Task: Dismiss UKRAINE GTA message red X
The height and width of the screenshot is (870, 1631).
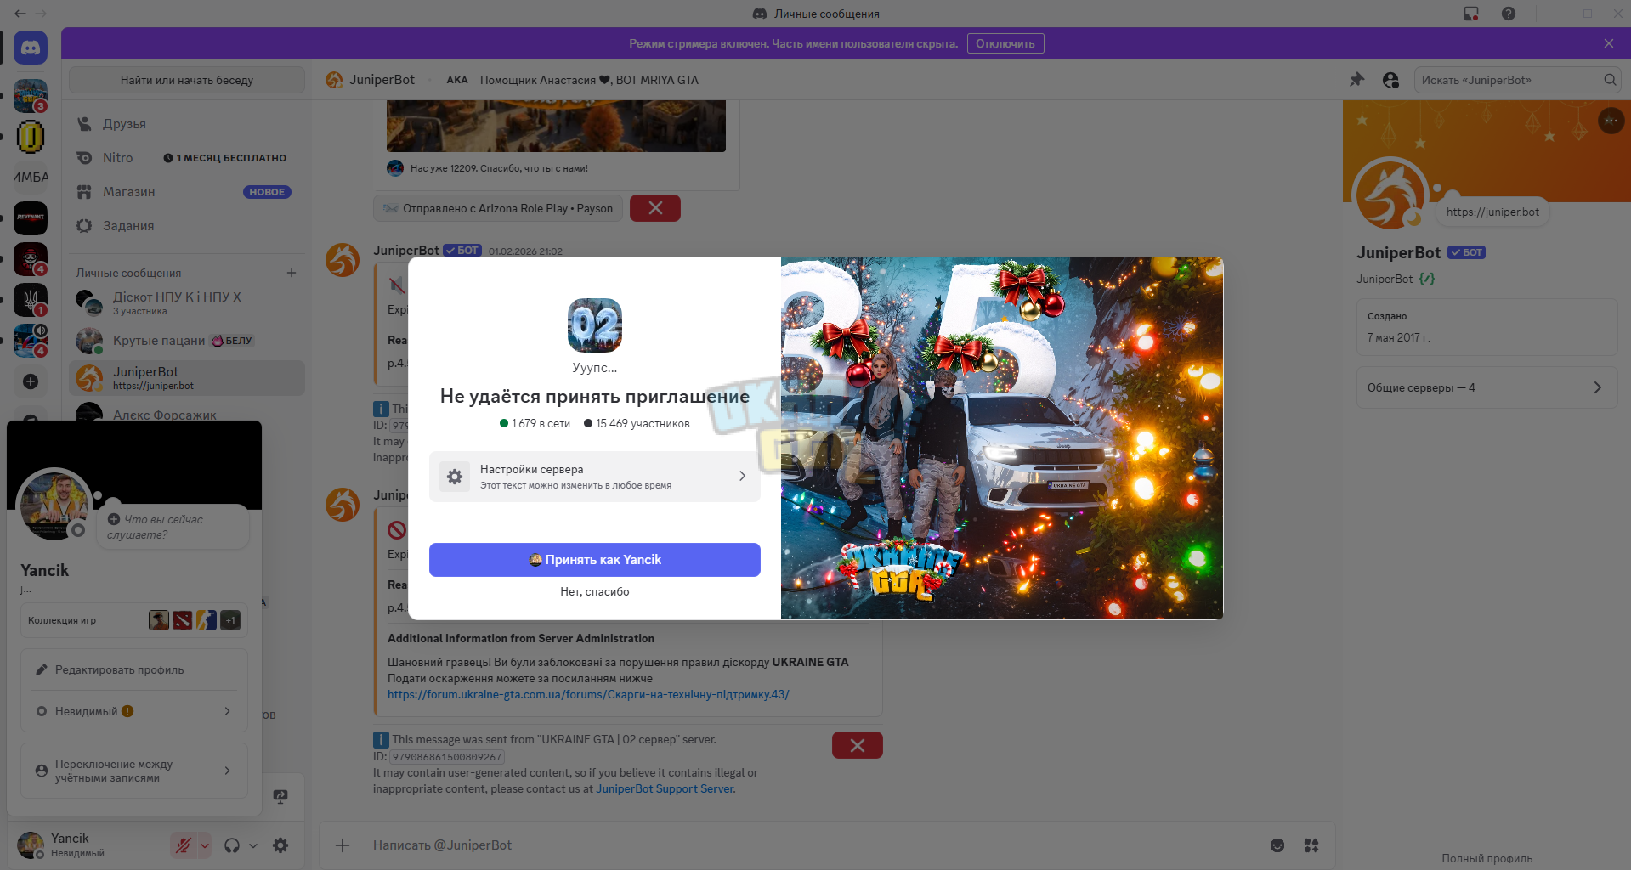Action: [858, 745]
